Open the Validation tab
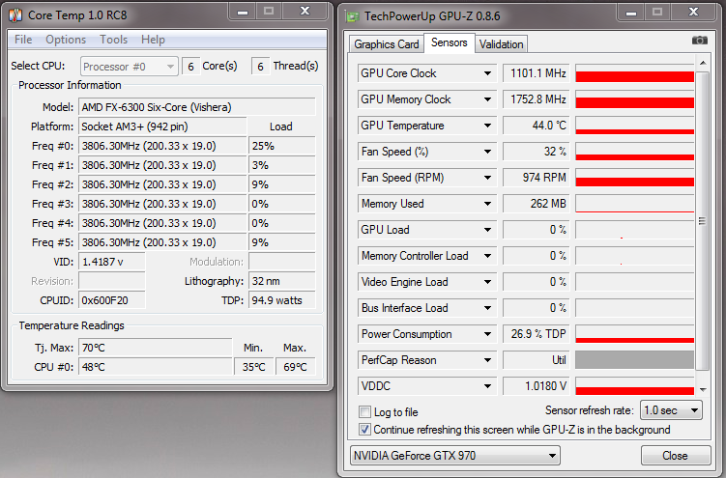Screen dimensions: 726x478 [501, 44]
